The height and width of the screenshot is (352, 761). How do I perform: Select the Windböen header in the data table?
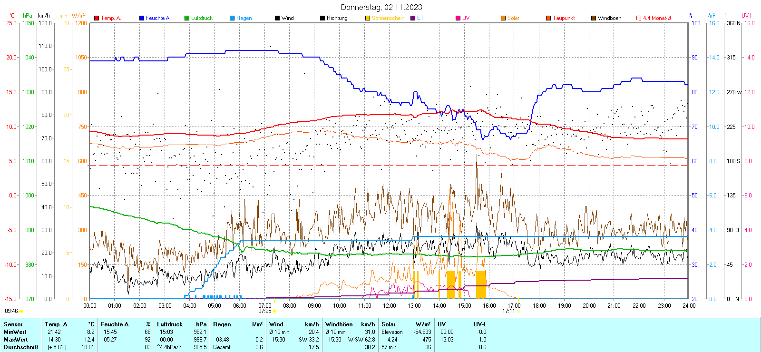339,324
